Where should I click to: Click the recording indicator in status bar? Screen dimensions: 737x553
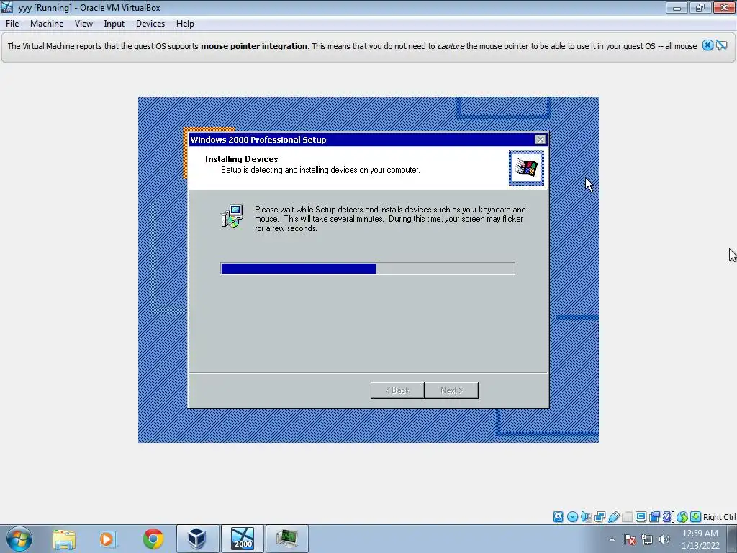pos(654,517)
